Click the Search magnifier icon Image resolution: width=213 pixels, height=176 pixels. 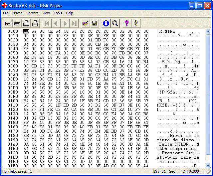(115, 23)
